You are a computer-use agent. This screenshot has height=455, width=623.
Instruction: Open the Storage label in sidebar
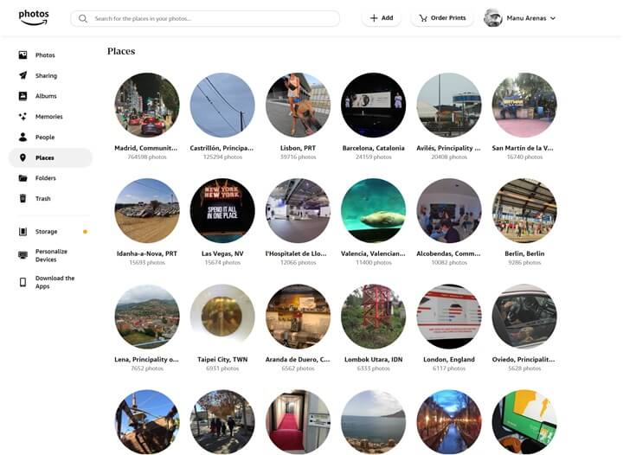47,232
